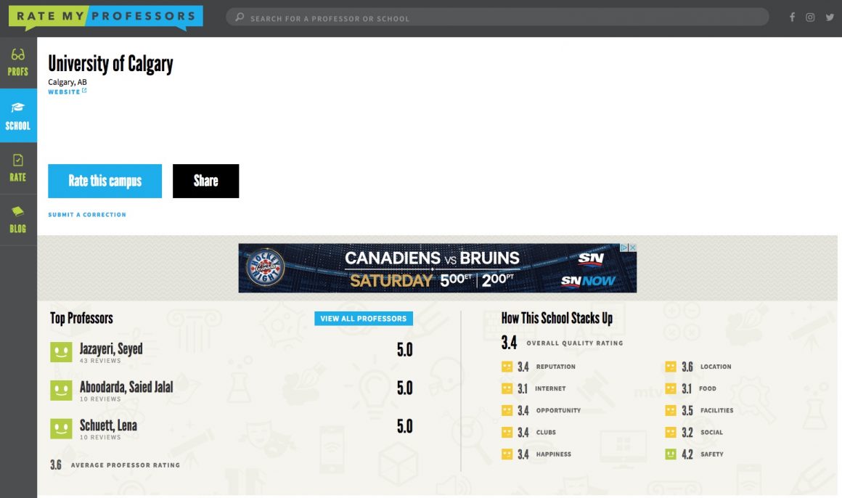This screenshot has width=842, height=498.
Task: Click the Twitter bird icon
Action: point(829,17)
